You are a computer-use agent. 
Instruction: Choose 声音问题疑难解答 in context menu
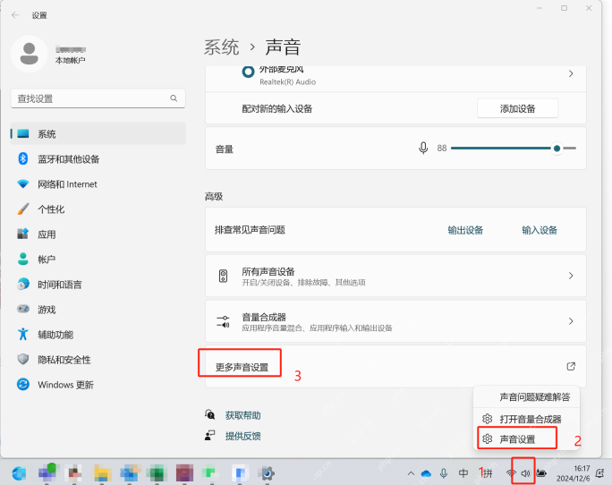click(x=526, y=397)
